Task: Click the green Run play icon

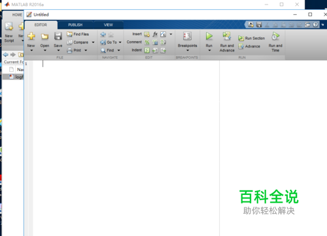Action: [209, 36]
